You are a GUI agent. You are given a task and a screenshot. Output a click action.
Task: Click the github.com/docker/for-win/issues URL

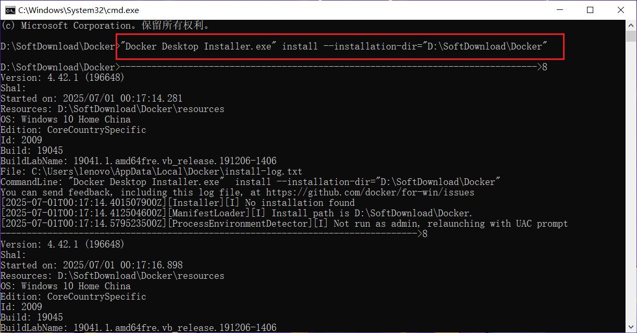click(370, 192)
